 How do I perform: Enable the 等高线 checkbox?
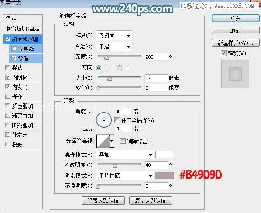14,49
